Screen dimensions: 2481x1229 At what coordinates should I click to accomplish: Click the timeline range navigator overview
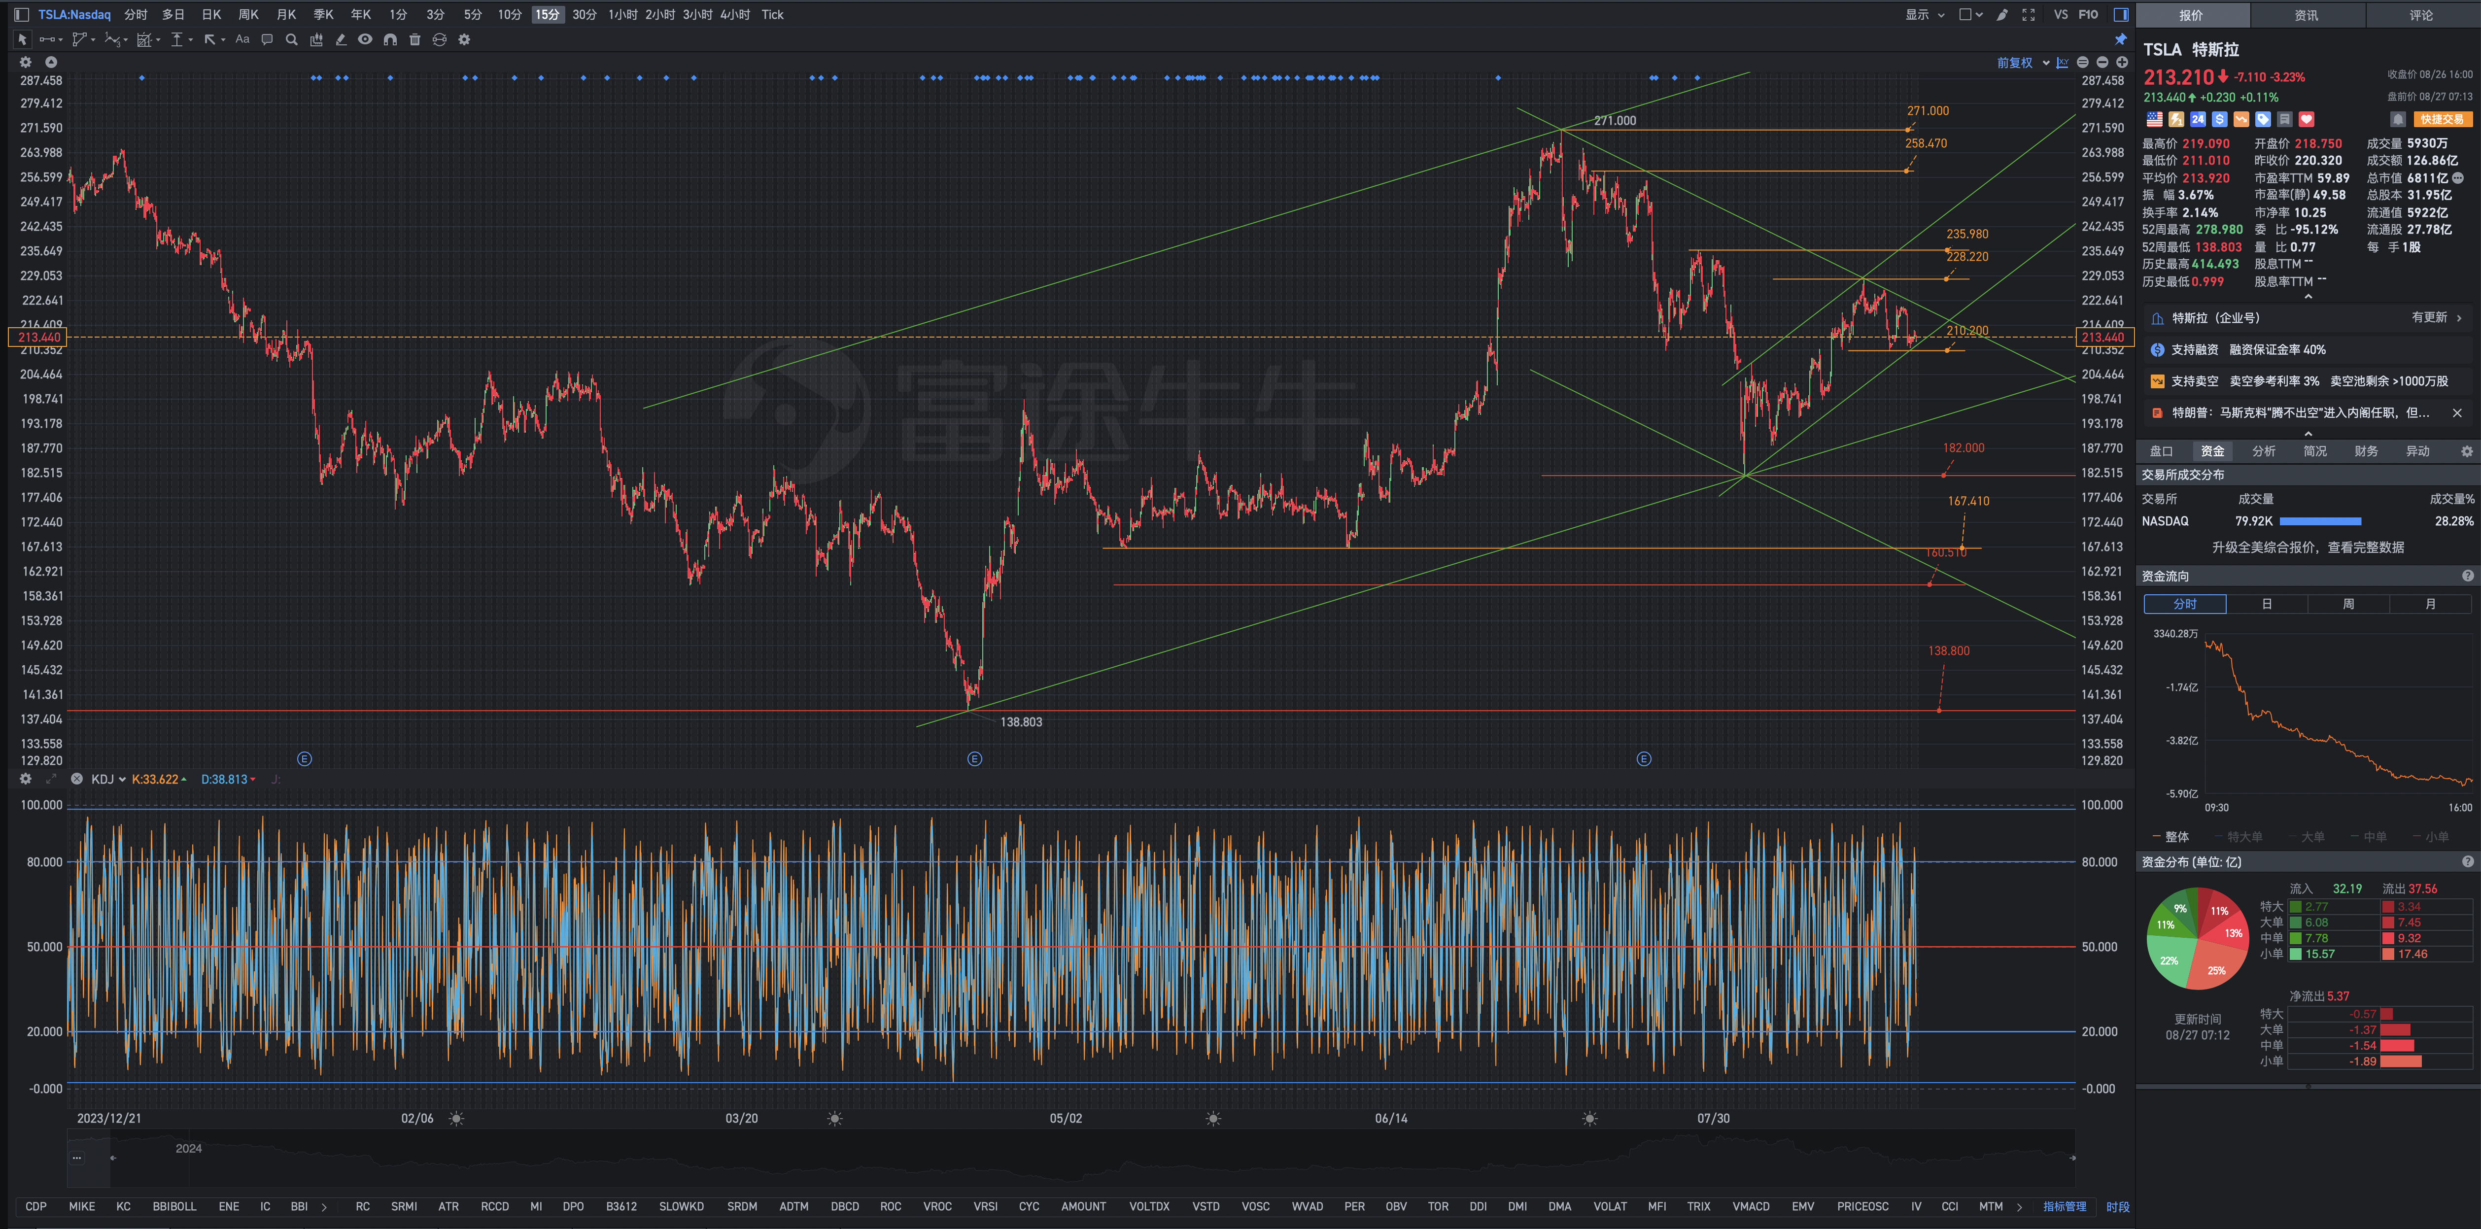pyautogui.click(x=1071, y=1159)
